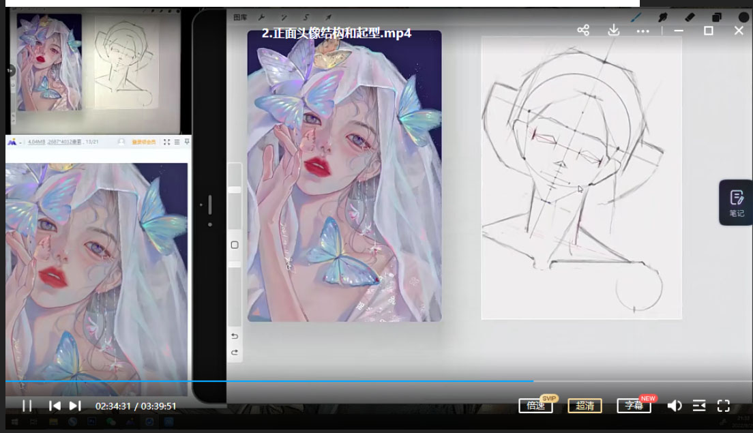
Task: Click the orange membership login link
Action: point(144,142)
